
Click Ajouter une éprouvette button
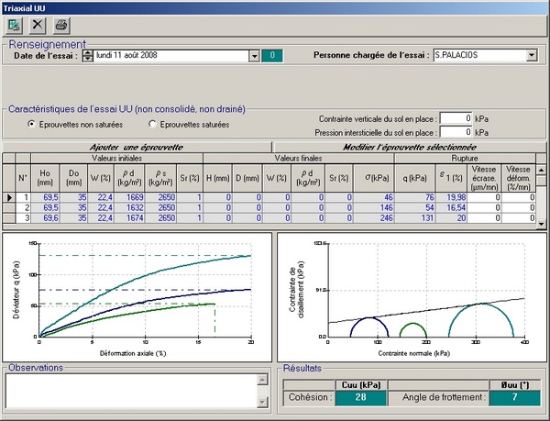tap(137, 146)
